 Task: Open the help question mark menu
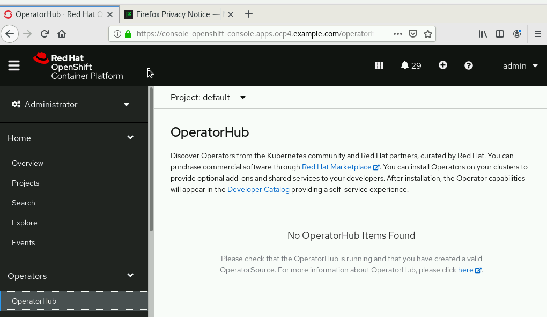pyautogui.click(x=469, y=65)
